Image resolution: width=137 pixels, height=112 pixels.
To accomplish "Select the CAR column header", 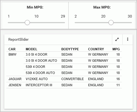I will 12,49.
